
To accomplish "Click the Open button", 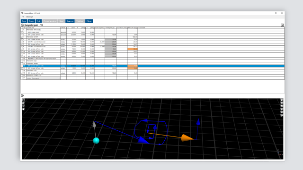I will tap(31, 21).
